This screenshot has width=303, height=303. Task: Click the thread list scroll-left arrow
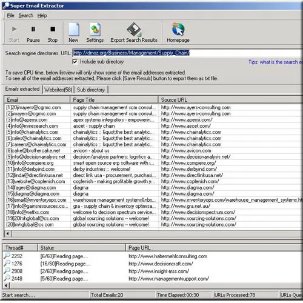tap(6, 285)
